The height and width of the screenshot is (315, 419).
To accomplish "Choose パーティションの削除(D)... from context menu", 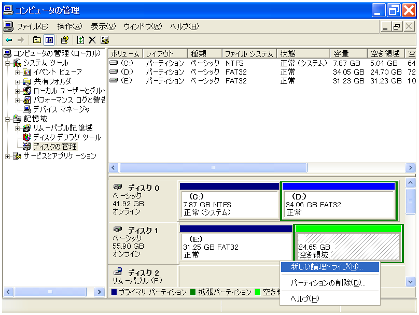I will (330, 283).
